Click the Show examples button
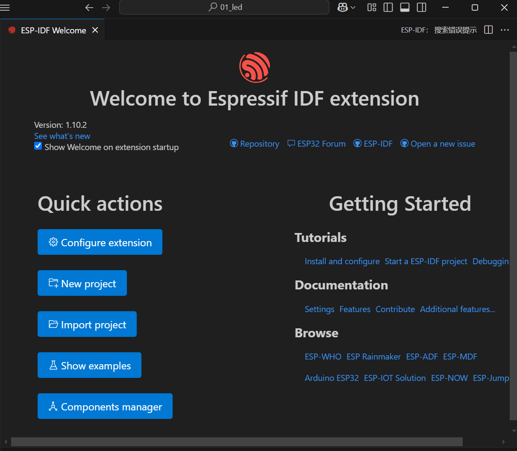The height and width of the screenshot is (451, 517). pyautogui.click(x=89, y=365)
